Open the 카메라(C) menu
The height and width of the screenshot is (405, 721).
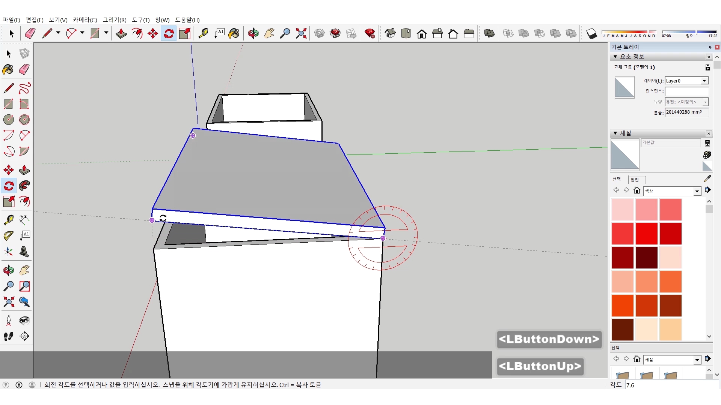(x=85, y=20)
